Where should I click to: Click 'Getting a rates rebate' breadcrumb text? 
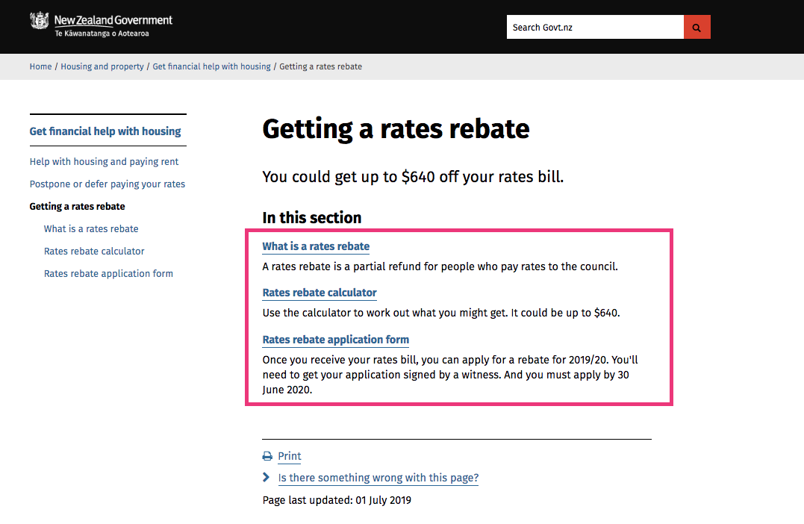coord(320,66)
